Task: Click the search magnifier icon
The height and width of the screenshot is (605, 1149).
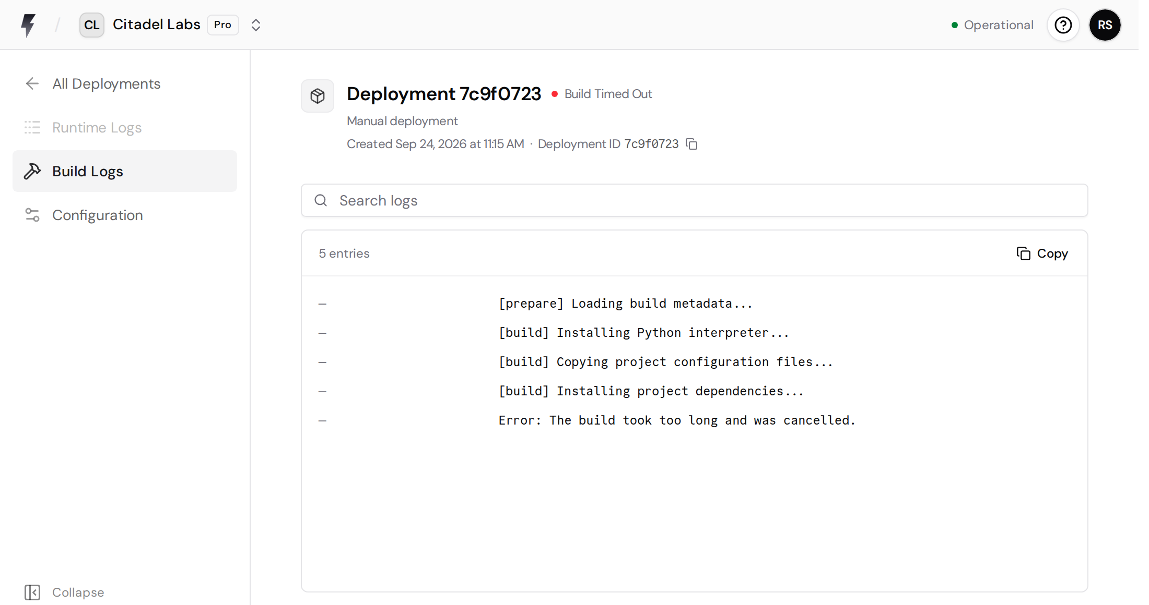Action: coord(321,200)
